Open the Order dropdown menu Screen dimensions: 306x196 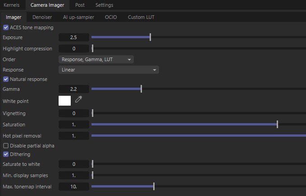tap(96, 59)
